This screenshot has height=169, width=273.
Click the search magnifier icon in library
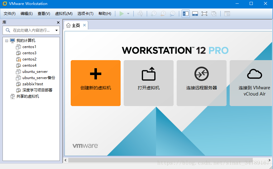[x=8, y=30]
